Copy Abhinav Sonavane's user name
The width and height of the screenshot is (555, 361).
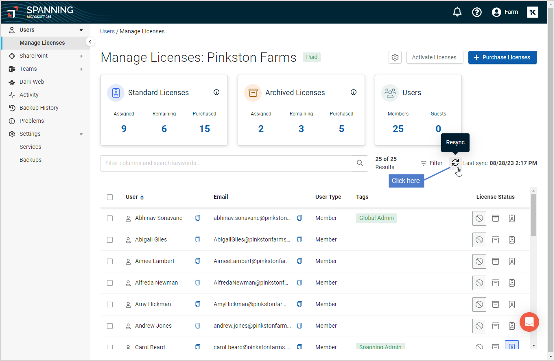coord(198,218)
